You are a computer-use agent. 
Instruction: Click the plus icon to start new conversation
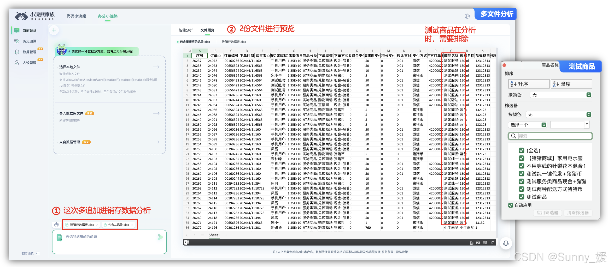coord(54,30)
